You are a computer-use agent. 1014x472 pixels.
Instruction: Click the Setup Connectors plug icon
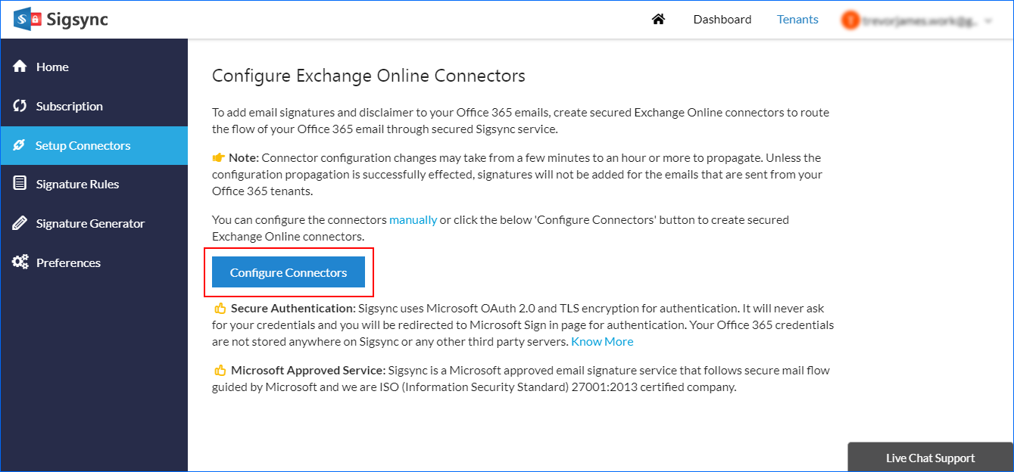coord(20,144)
